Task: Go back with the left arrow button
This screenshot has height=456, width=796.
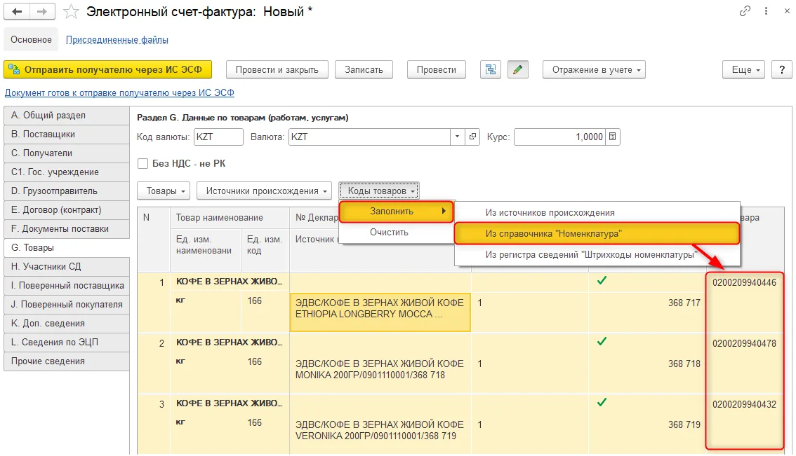Action: (17, 11)
